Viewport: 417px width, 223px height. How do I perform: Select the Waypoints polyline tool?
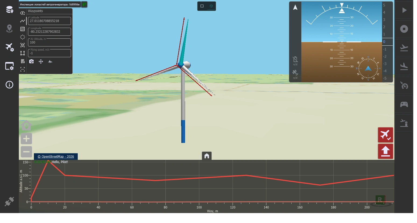[23, 21]
